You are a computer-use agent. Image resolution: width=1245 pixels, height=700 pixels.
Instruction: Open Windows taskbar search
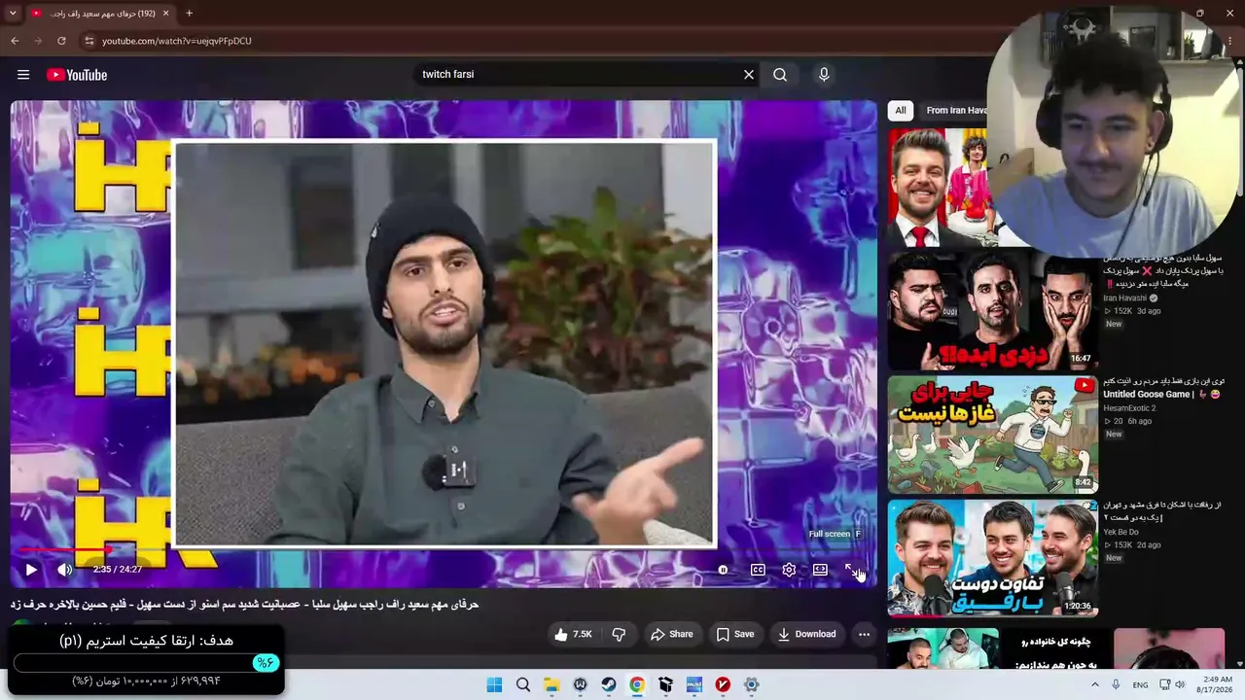523,684
